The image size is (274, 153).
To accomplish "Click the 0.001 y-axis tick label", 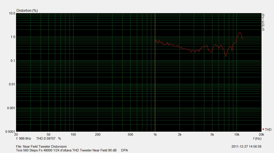I will click(11, 108).
